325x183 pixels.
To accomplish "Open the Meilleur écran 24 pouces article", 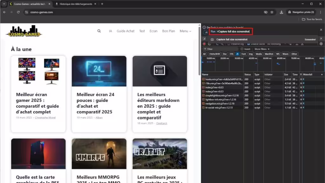I will [x=96, y=103].
